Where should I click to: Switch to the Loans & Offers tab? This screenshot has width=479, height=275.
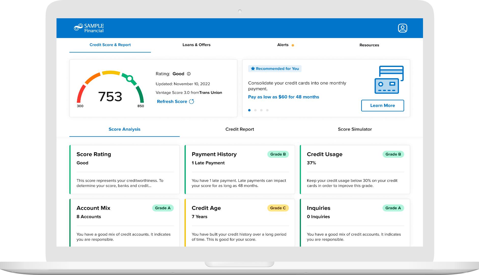[196, 45]
